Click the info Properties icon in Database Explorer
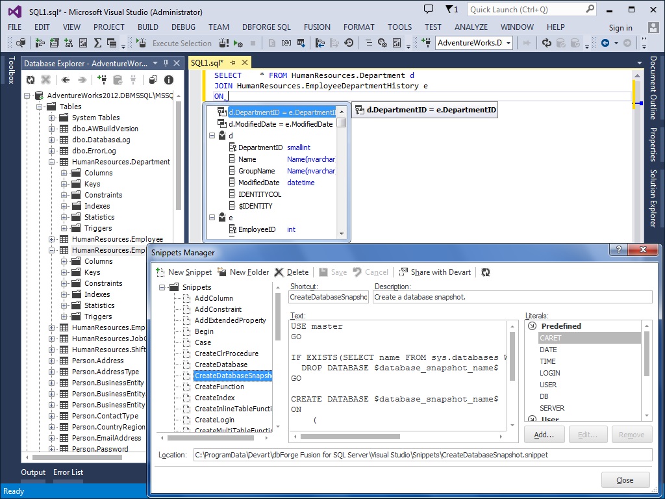 [x=169, y=80]
